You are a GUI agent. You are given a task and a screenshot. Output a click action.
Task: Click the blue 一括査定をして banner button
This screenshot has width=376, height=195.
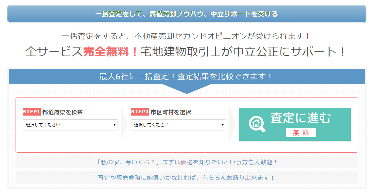[x=187, y=14]
